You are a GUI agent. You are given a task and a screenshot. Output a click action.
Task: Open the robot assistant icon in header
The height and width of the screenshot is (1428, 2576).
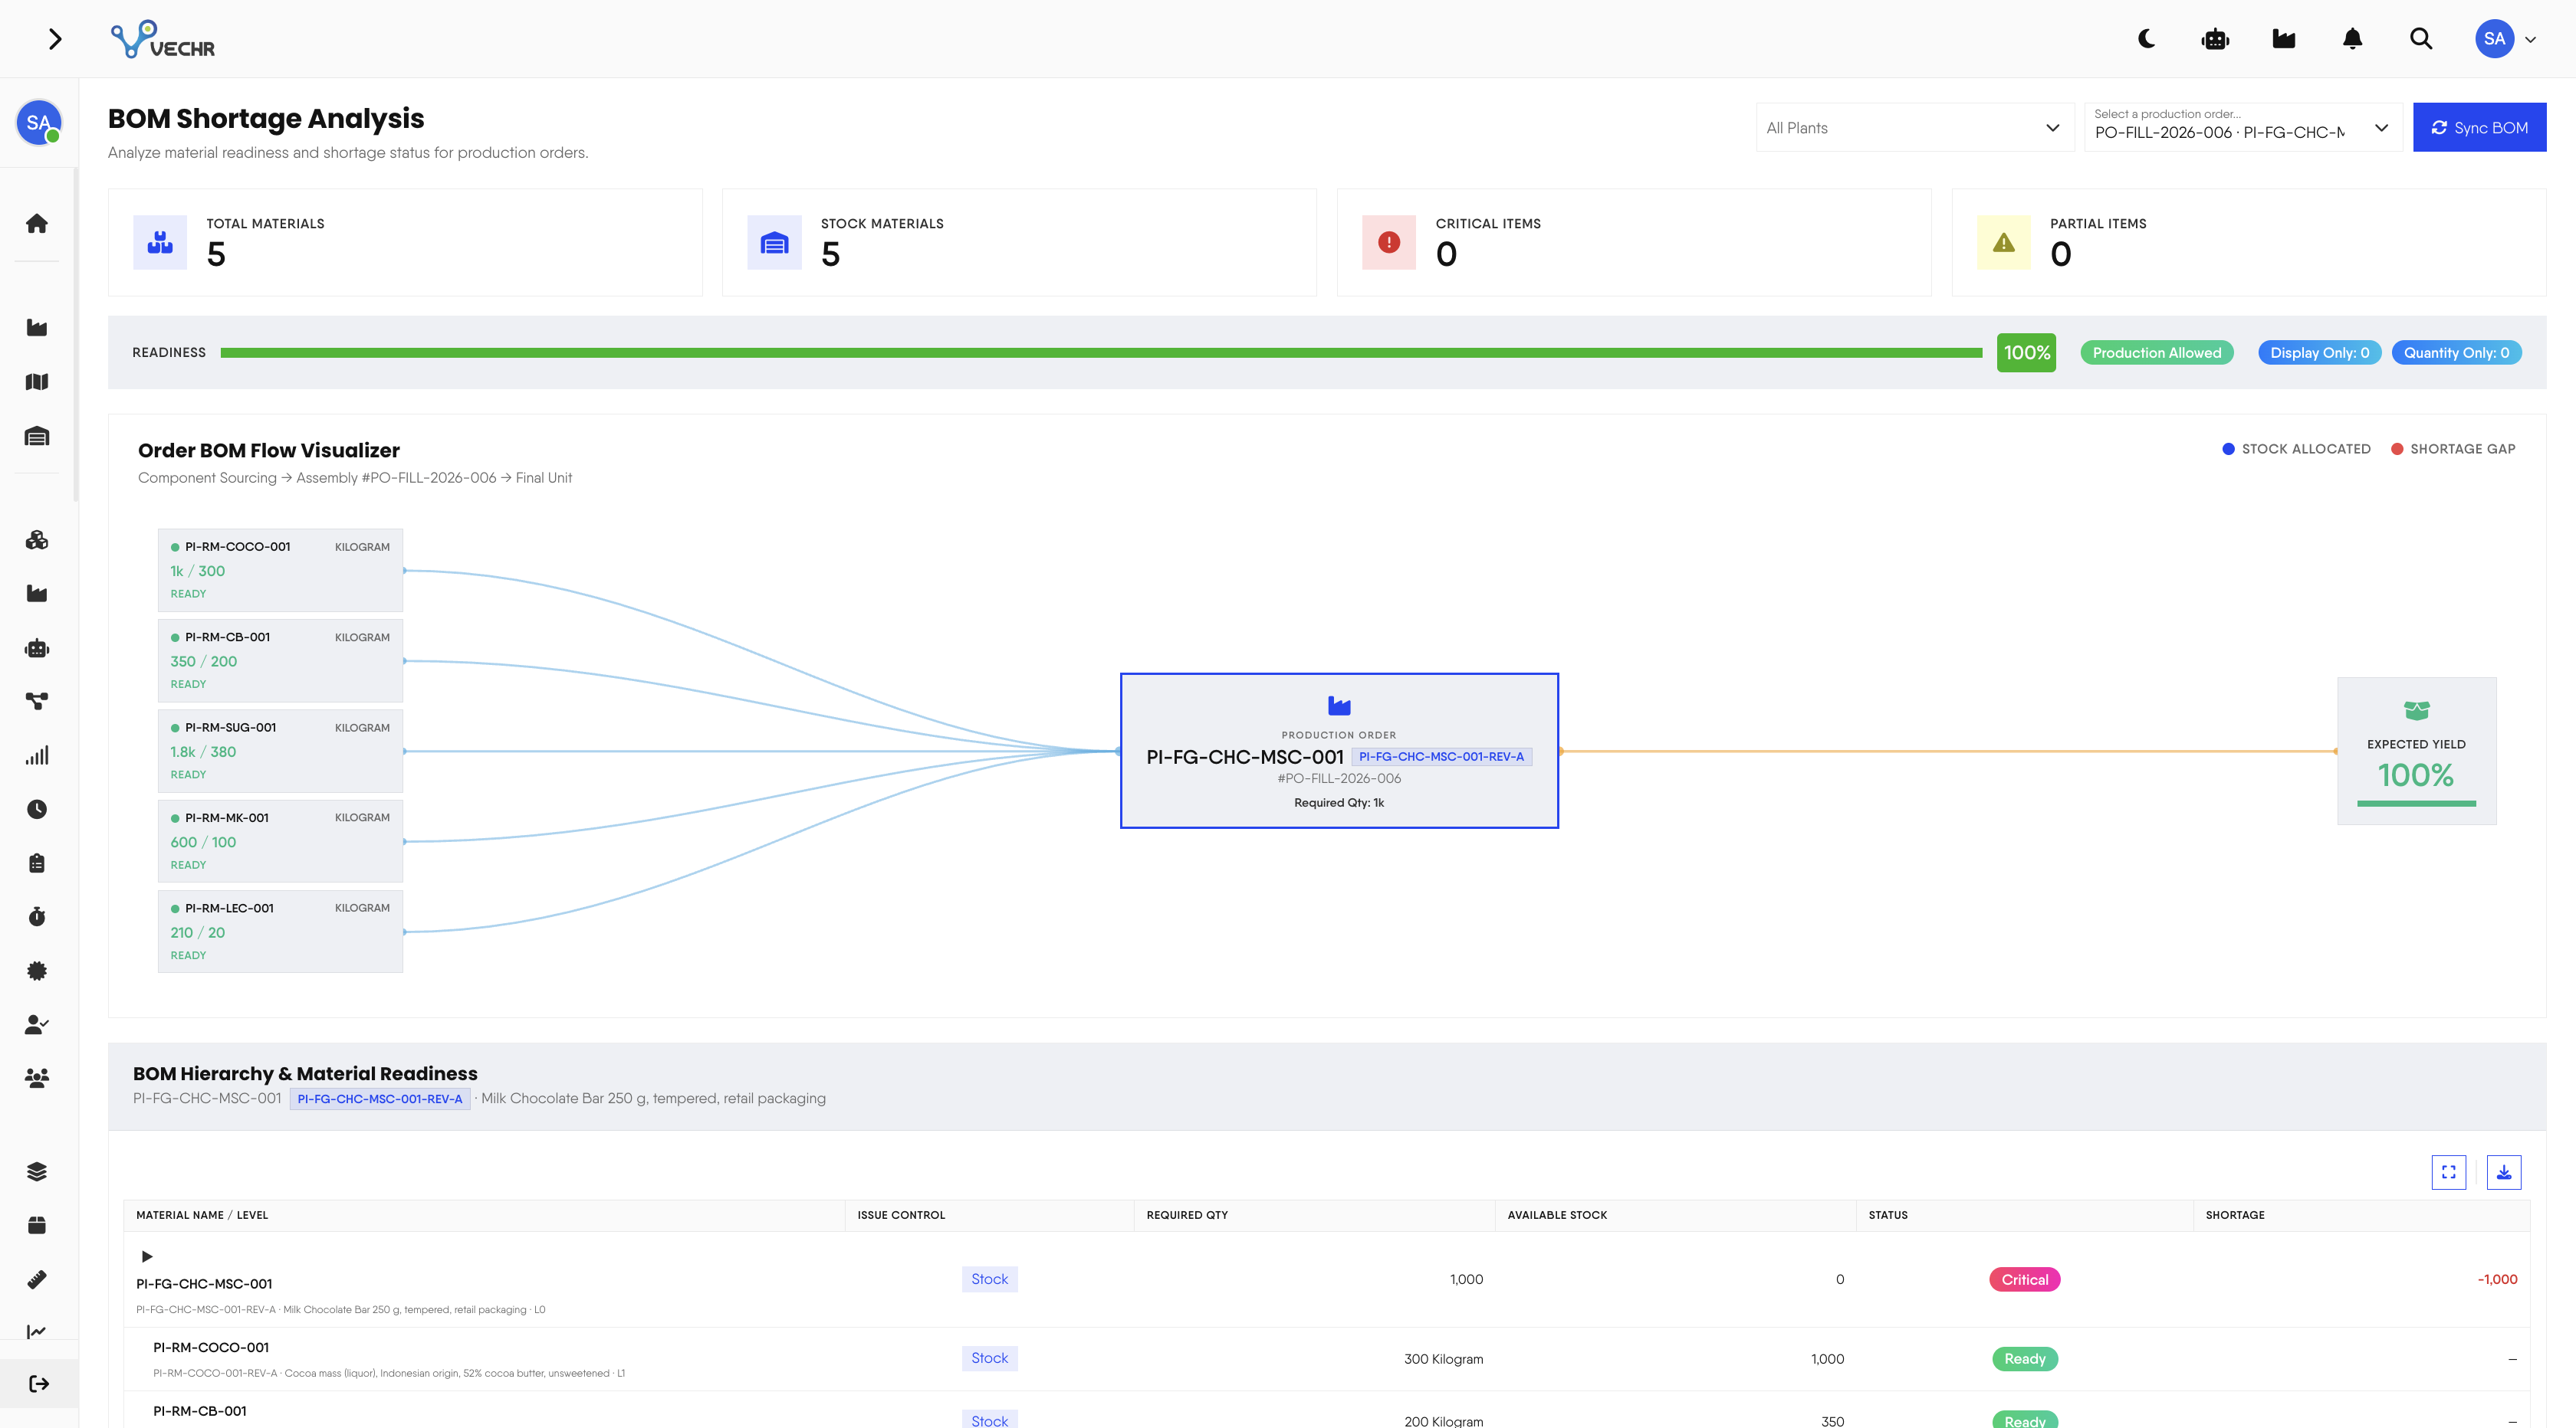point(2215,39)
